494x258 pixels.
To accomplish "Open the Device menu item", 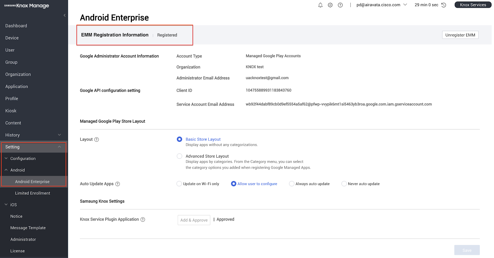I will click(12, 38).
